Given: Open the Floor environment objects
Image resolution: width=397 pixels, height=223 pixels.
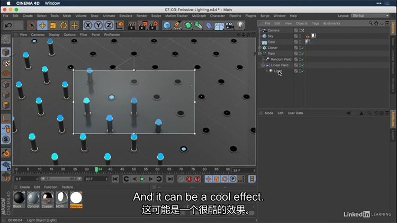Looking at the screenshot, I should click(219, 25).
